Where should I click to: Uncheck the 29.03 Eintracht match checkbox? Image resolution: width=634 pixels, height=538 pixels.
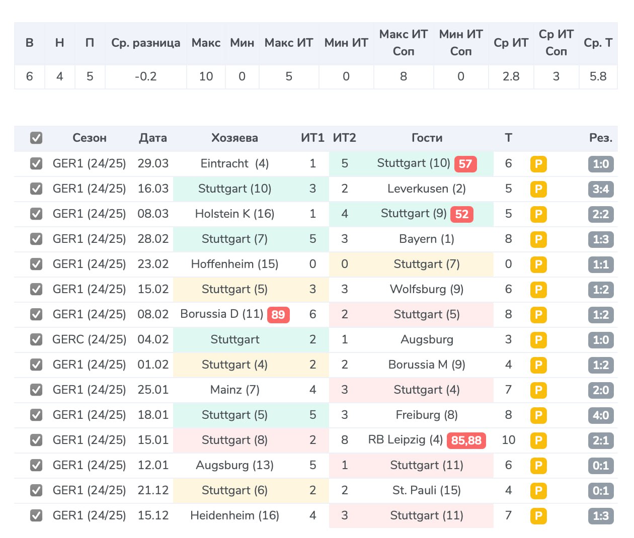[x=36, y=163]
